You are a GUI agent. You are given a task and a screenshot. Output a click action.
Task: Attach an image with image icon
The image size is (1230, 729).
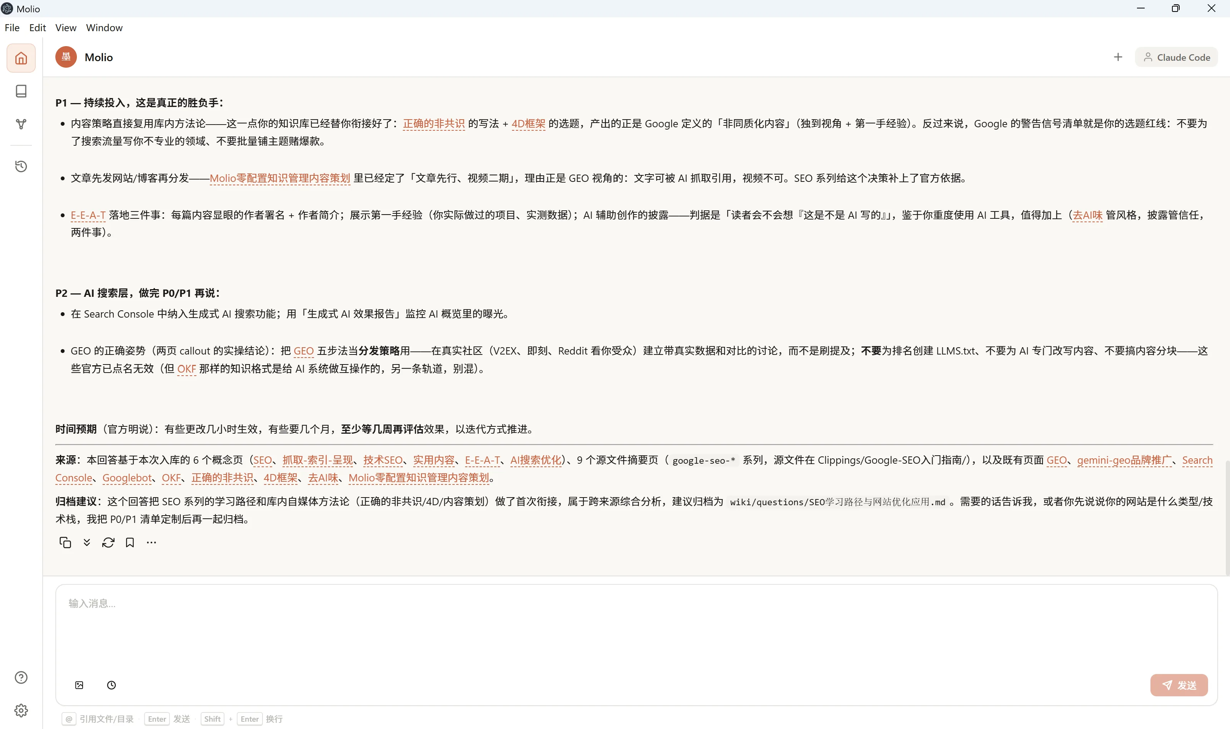[79, 685]
